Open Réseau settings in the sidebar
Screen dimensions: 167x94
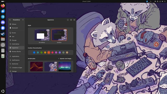click(16, 24)
